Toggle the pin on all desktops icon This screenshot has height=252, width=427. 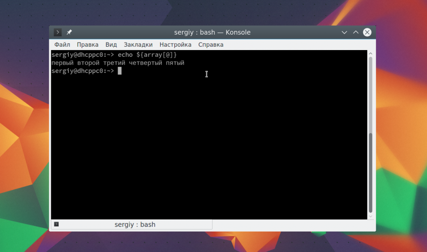coord(69,33)
